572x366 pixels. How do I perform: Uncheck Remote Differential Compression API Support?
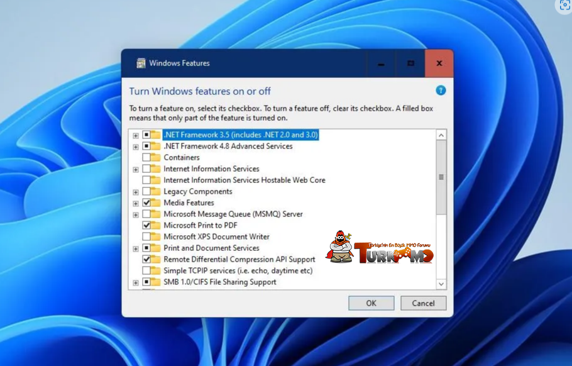pos(146,259)
